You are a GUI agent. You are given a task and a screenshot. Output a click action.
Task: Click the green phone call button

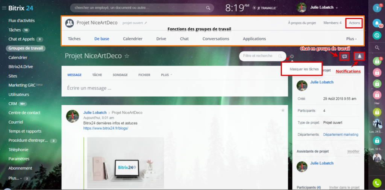[377, 183]
